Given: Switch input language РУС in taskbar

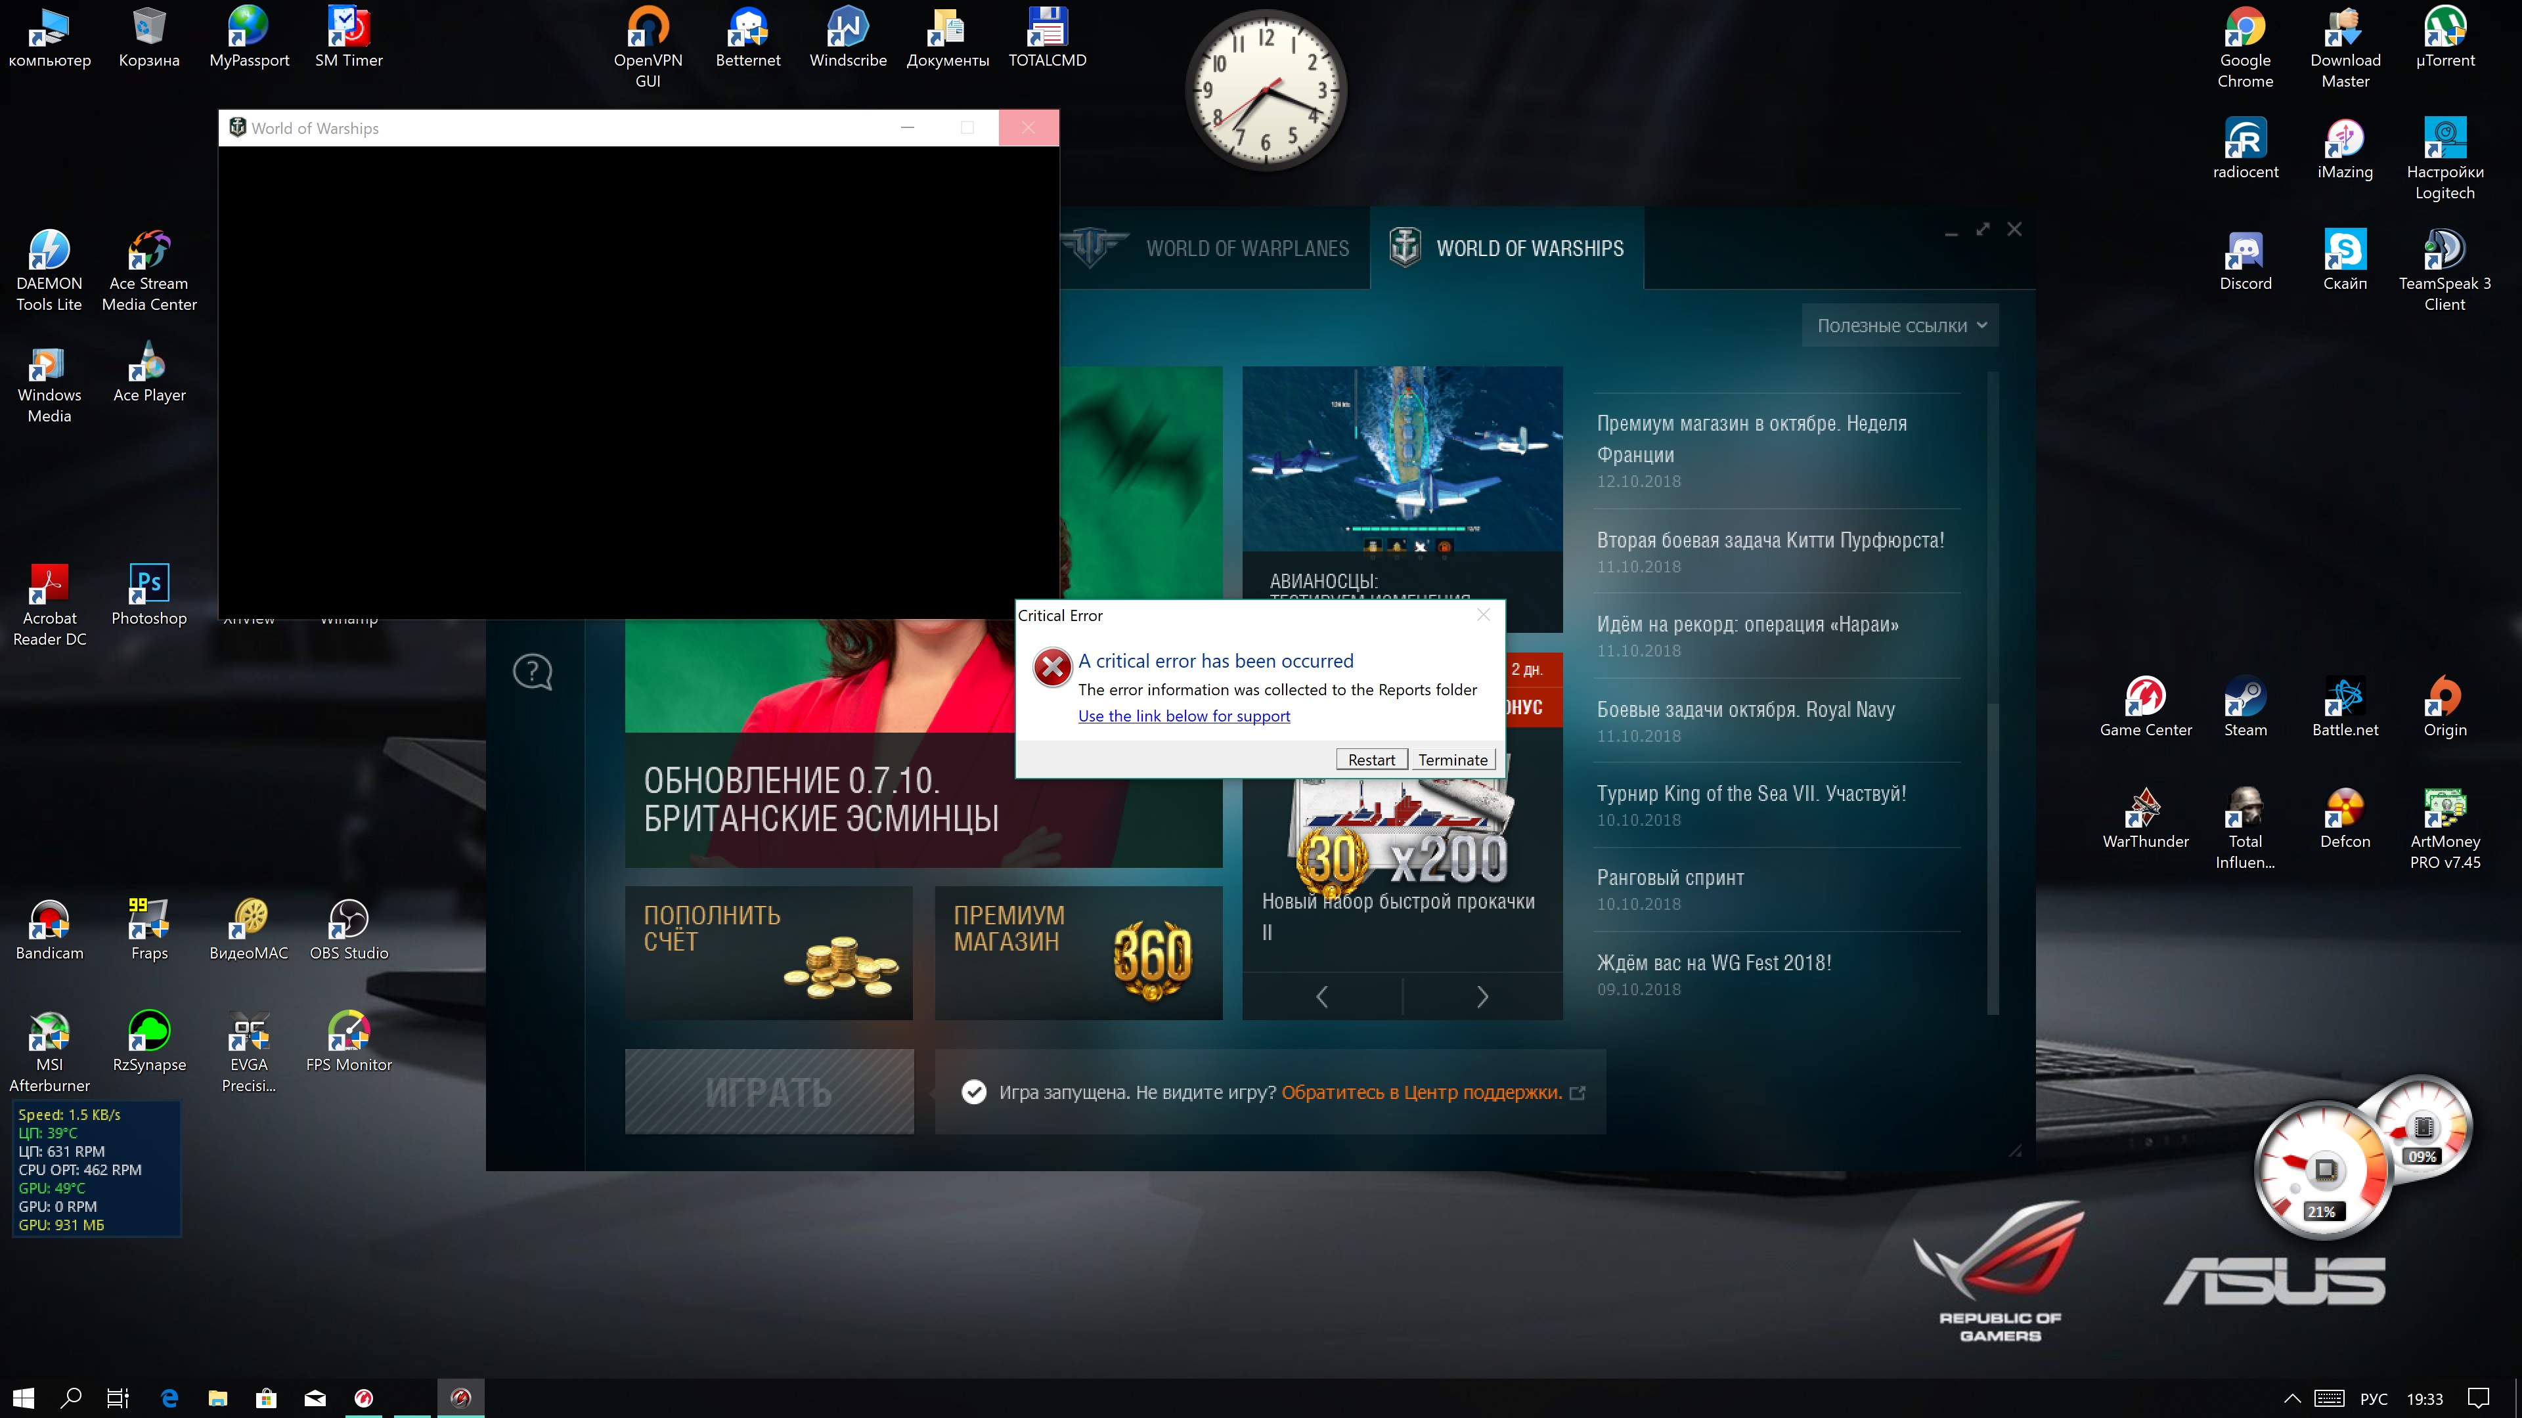Looking at the screenshot, I should click(x=2373, y=1398).
